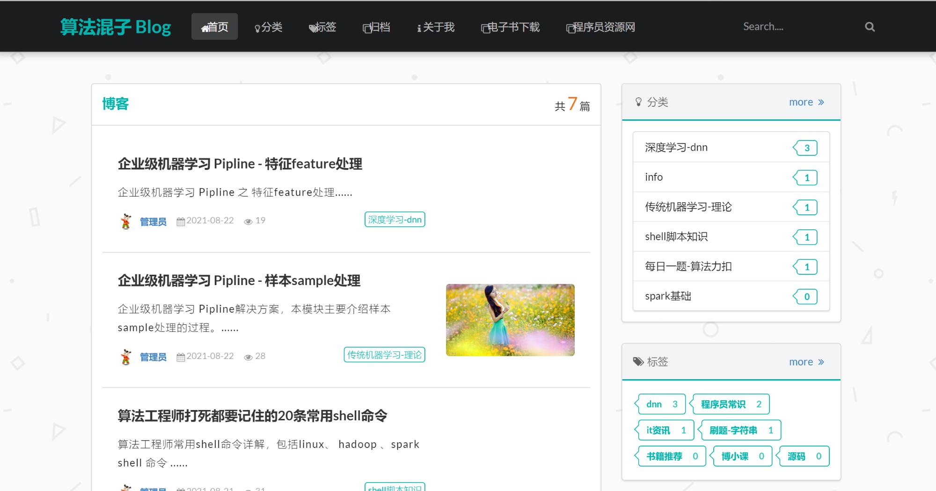Click the admin avatar on first post
The width and height of the screenshot is (936, 491).
click(125, 221)
